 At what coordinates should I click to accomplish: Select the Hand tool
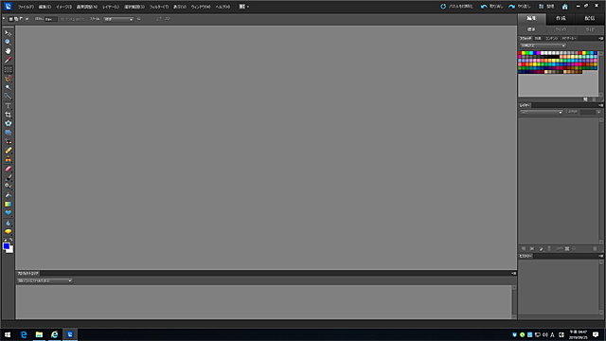point(8,50)
